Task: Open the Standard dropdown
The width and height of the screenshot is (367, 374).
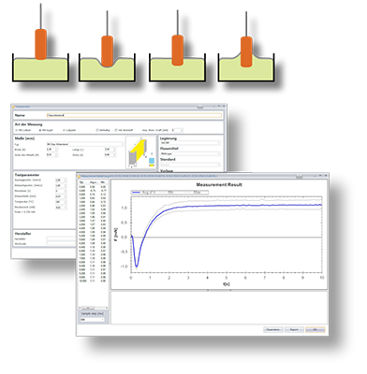Action: [190, 165]
